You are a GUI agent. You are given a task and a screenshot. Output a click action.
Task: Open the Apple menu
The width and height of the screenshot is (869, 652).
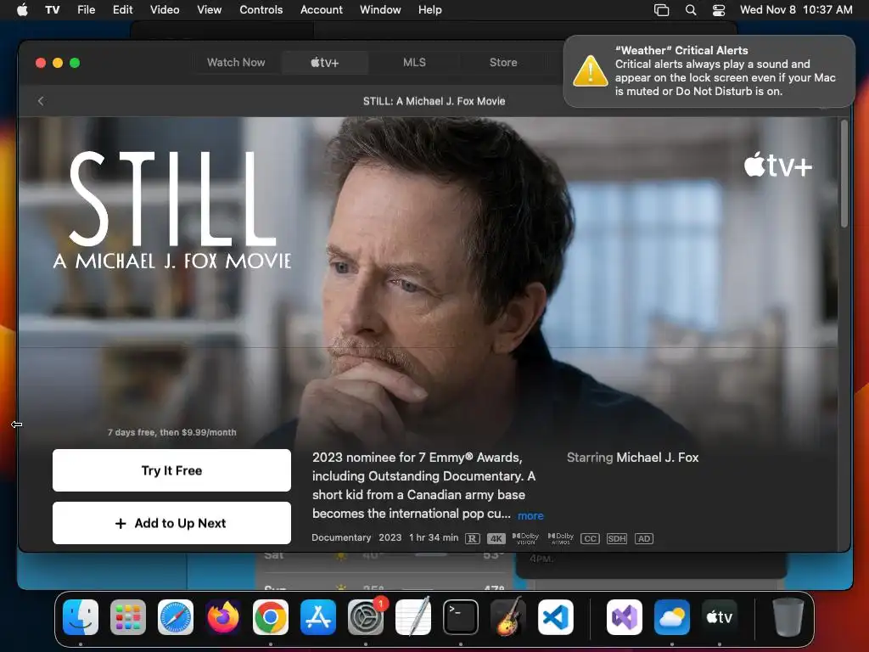pyautogui.click(x=22, y=9)
